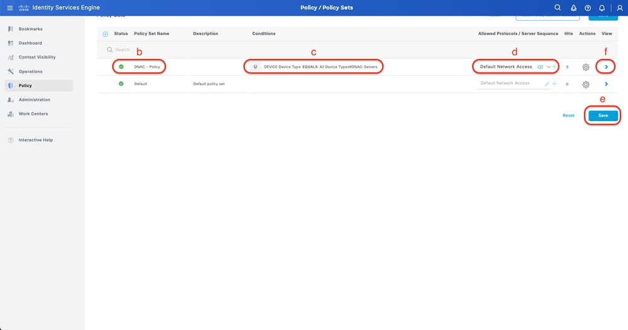This screenshot has width=628, height=330.
Task: Open the notifications bell icon
Action: [602, 8]
